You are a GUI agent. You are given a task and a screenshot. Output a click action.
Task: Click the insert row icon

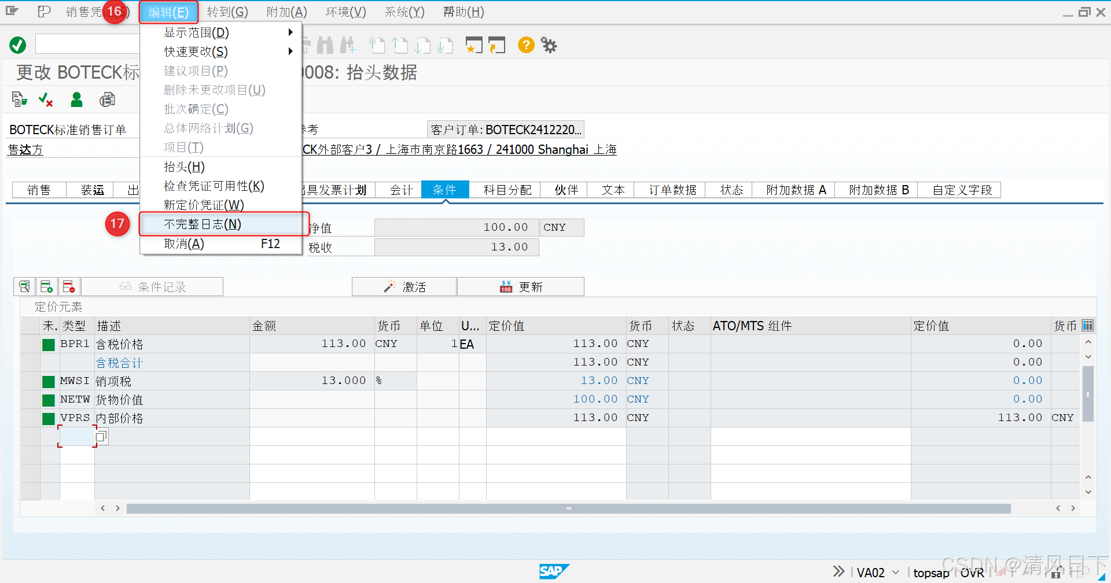pos(46,286)
